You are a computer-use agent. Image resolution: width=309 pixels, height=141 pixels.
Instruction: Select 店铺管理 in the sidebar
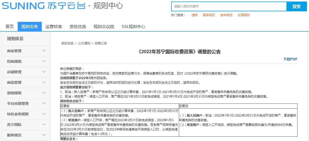click(x=14, y=72)
